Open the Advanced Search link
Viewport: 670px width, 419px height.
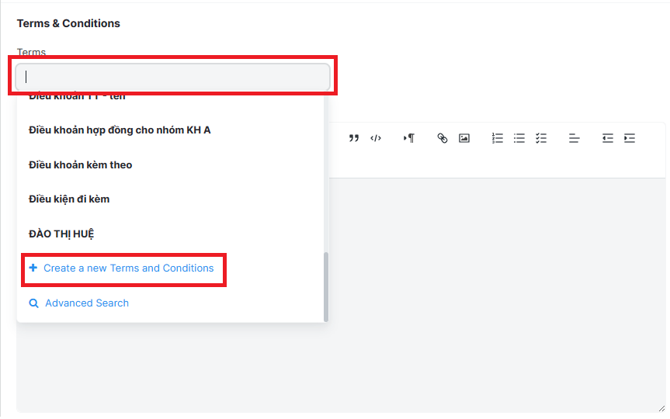86,303
